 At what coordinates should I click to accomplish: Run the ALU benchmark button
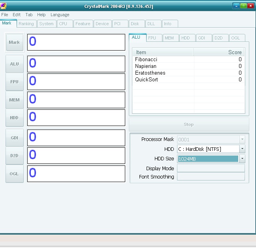click(x=15, y=64)
